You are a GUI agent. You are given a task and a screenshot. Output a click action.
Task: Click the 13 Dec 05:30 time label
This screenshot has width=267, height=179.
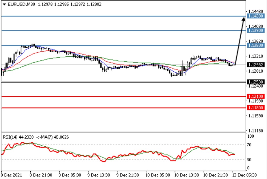tap(244, 175)
